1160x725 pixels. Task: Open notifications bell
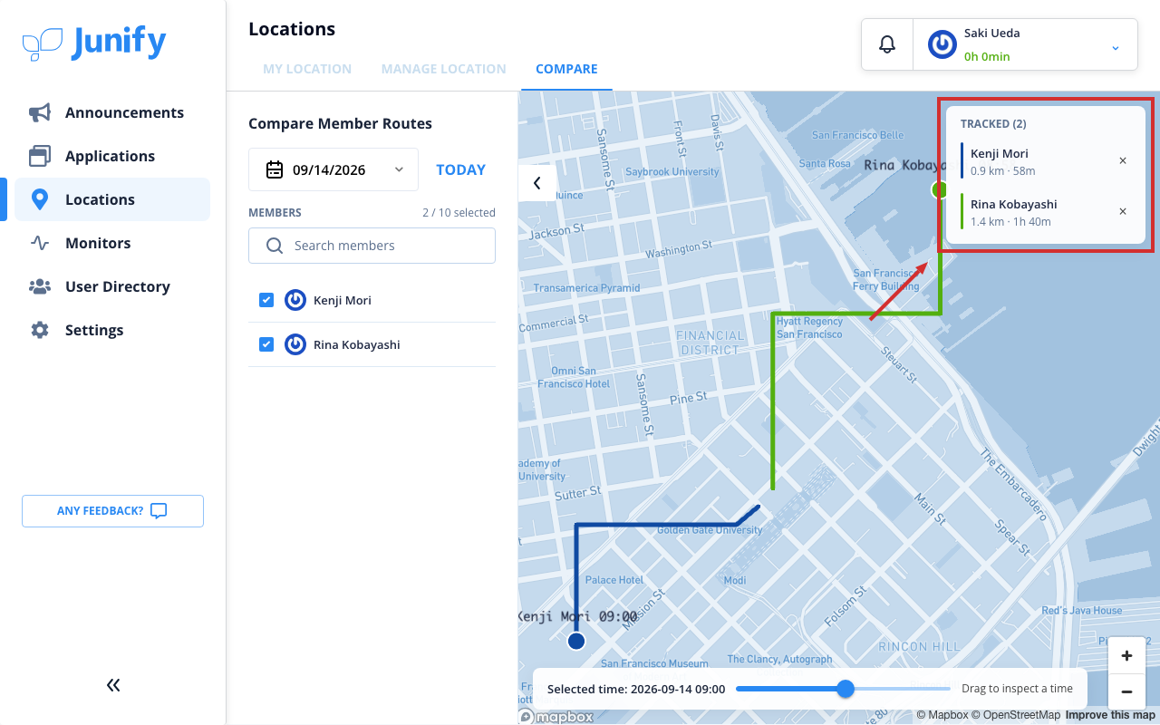coord(887,44)
